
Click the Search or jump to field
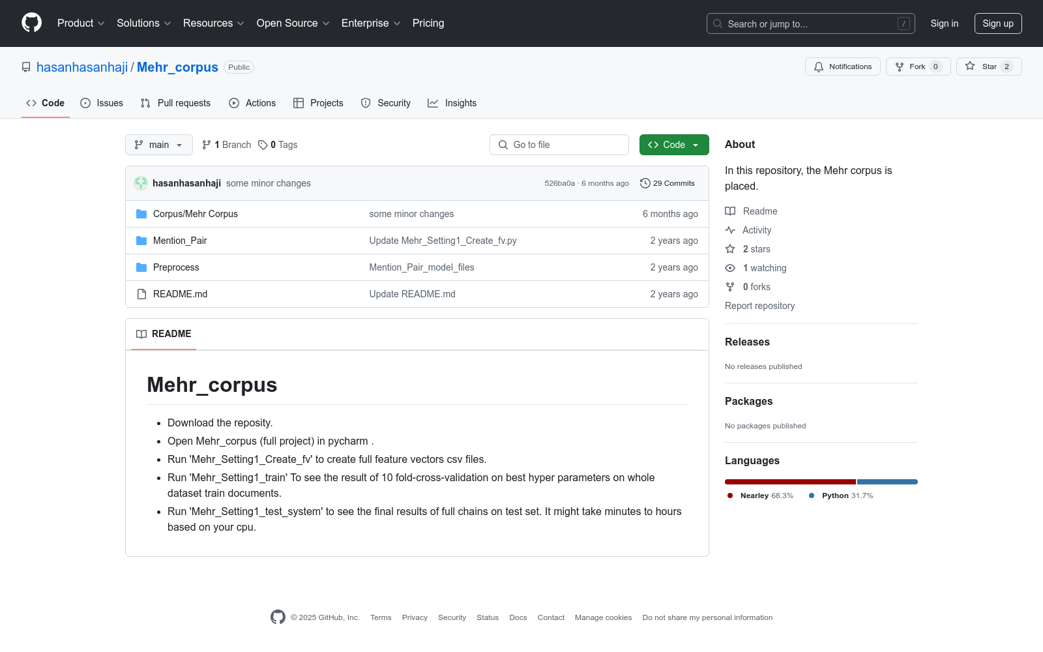(811, 23)
